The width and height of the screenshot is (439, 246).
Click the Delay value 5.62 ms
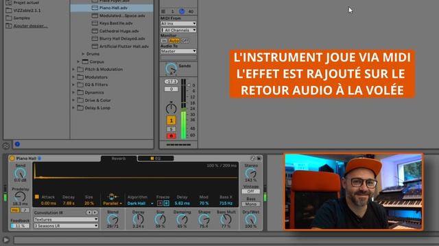point(182,204)
